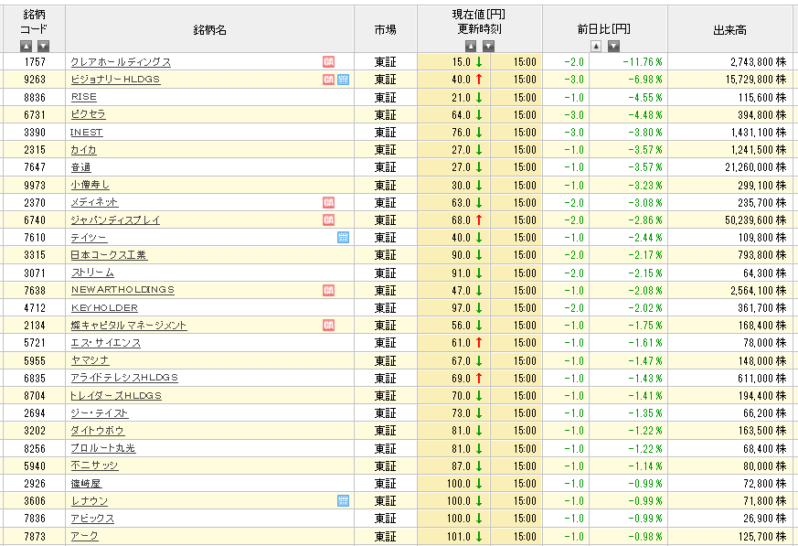Screen dimensions: 798x546
Task: Sort 銘柄コード column descending with down arrow
Action: coord(43,46)
